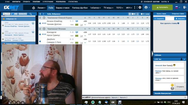Click the 1XBET logo
The width and height of the screenshot is (188, 105).
click(11, 8)
